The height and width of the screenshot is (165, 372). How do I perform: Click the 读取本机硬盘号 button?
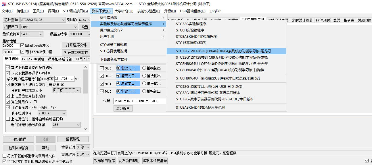point(155,161)
